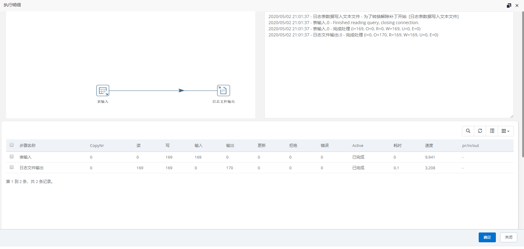The image size is (524, 249).
Task: Click the 错误 column header
Action: 324,145
